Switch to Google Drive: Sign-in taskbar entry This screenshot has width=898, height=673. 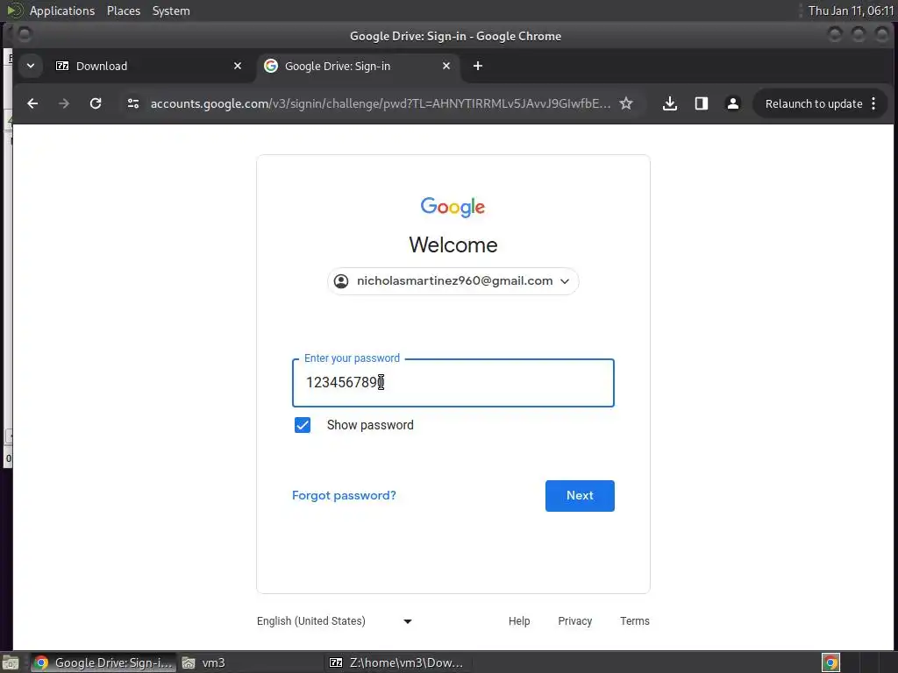click(103, 662)
